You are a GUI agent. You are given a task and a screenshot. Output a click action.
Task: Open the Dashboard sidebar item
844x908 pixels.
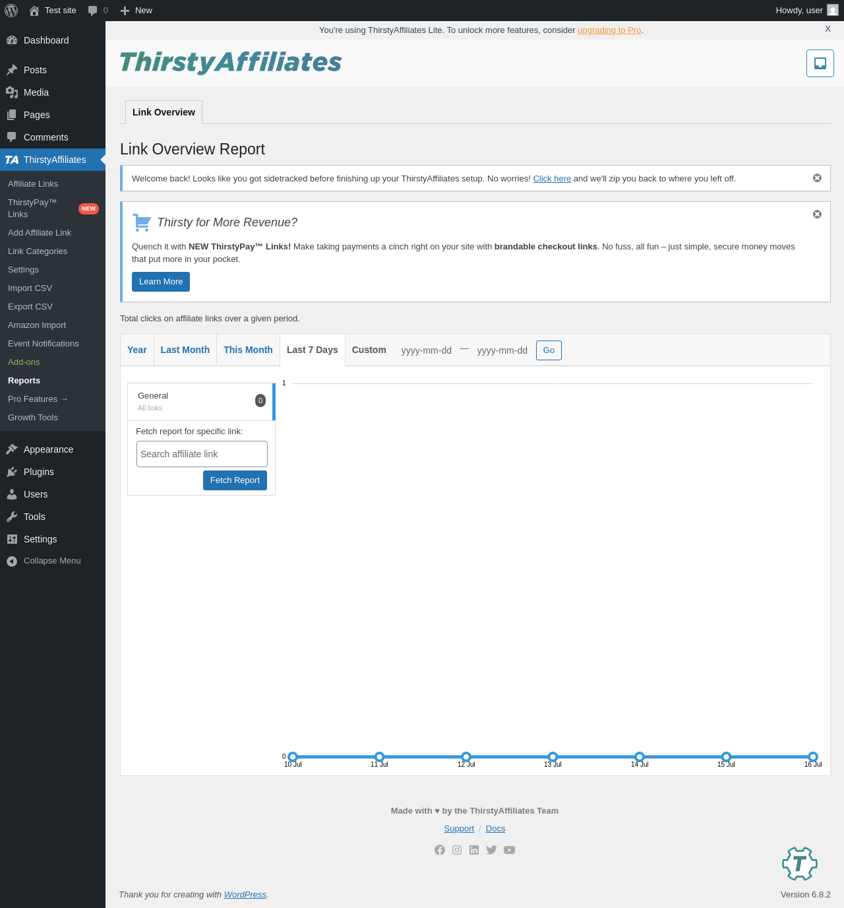(53, 40)
